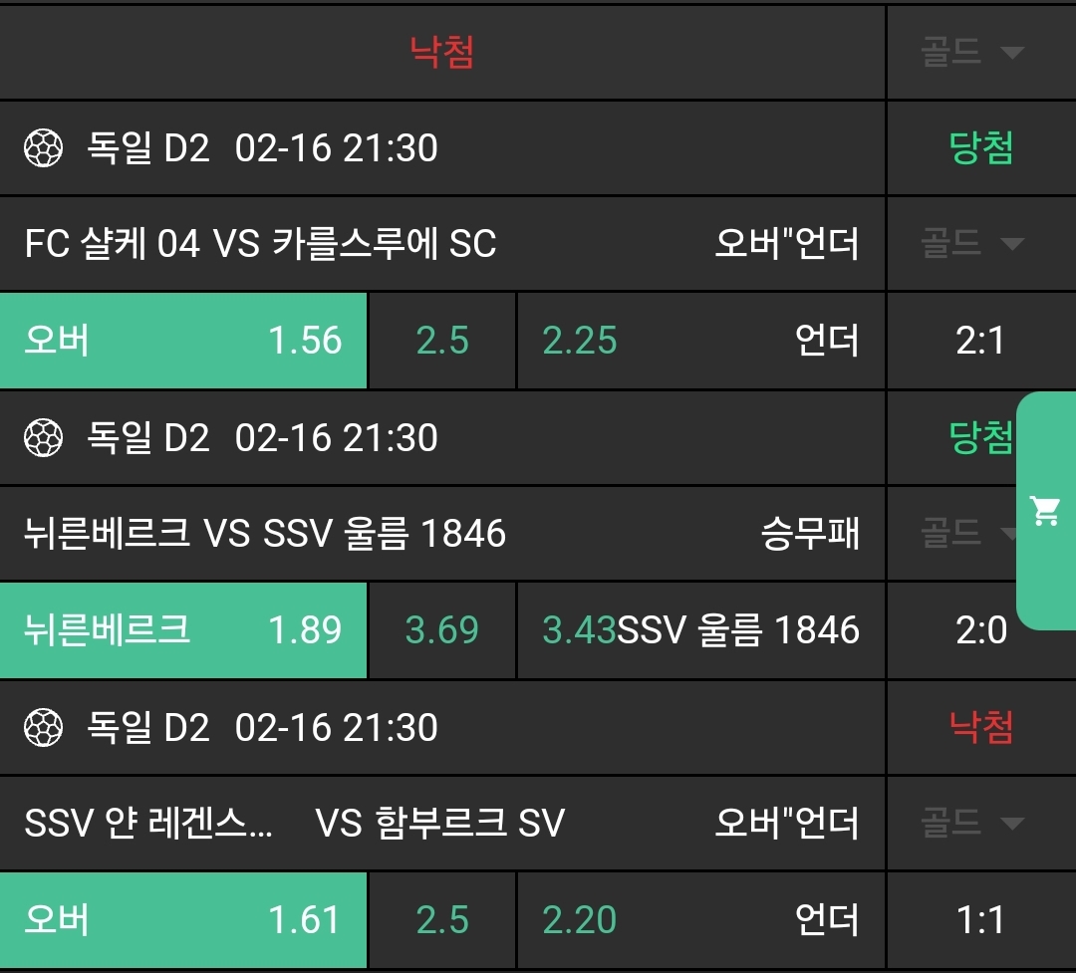The width and height of the screenshot is (1076, 973).
Task: Toggle the 뉘른베르크 1.89 win selection
Action: point(183,630)
